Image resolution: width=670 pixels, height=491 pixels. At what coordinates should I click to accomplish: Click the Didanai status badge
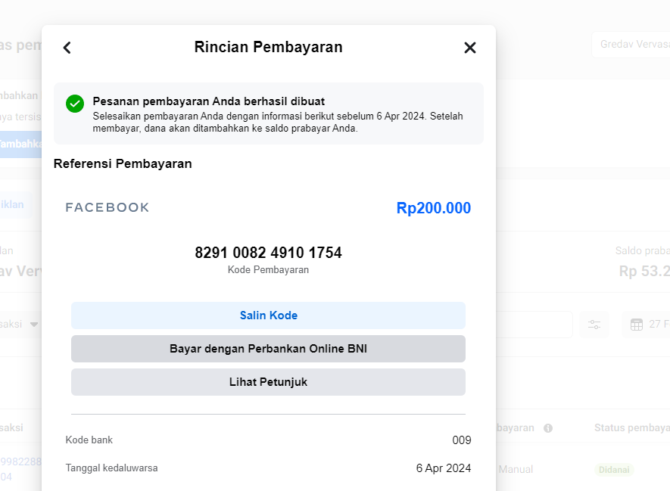pyautogui.click(x=613, y=470)
